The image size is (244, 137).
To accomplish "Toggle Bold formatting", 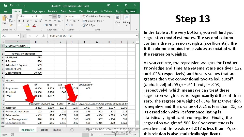I will point(19,21).
